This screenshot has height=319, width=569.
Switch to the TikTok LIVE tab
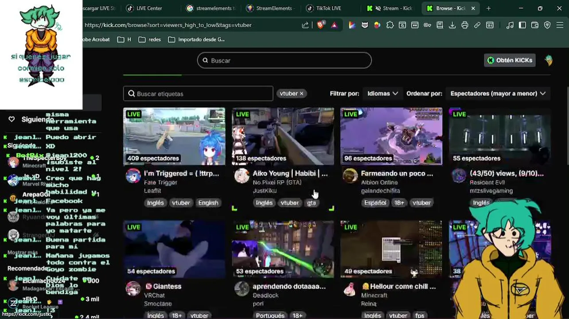(328, 8)
